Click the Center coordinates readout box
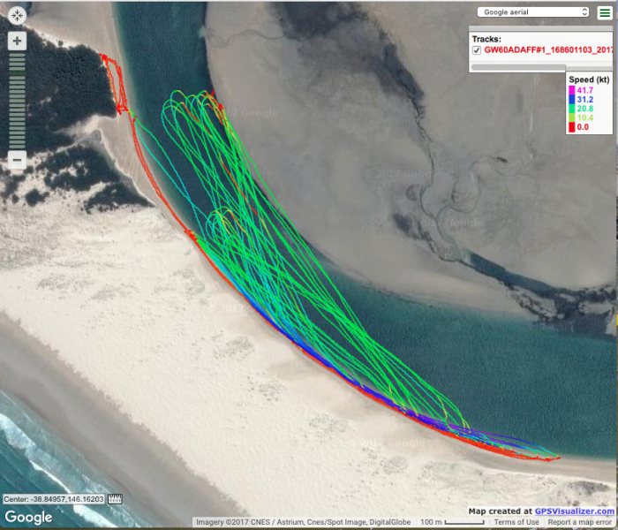The width and height of the screenshot is (618, 530). click(x=54, y=499)
